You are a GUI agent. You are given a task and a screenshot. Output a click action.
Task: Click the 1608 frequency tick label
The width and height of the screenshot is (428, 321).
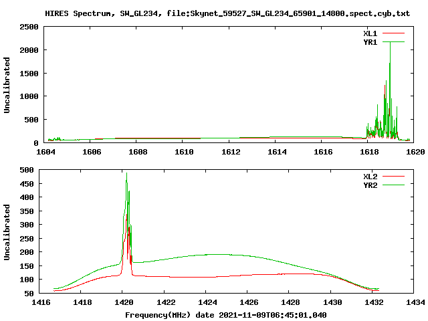[x=138, y=152]
